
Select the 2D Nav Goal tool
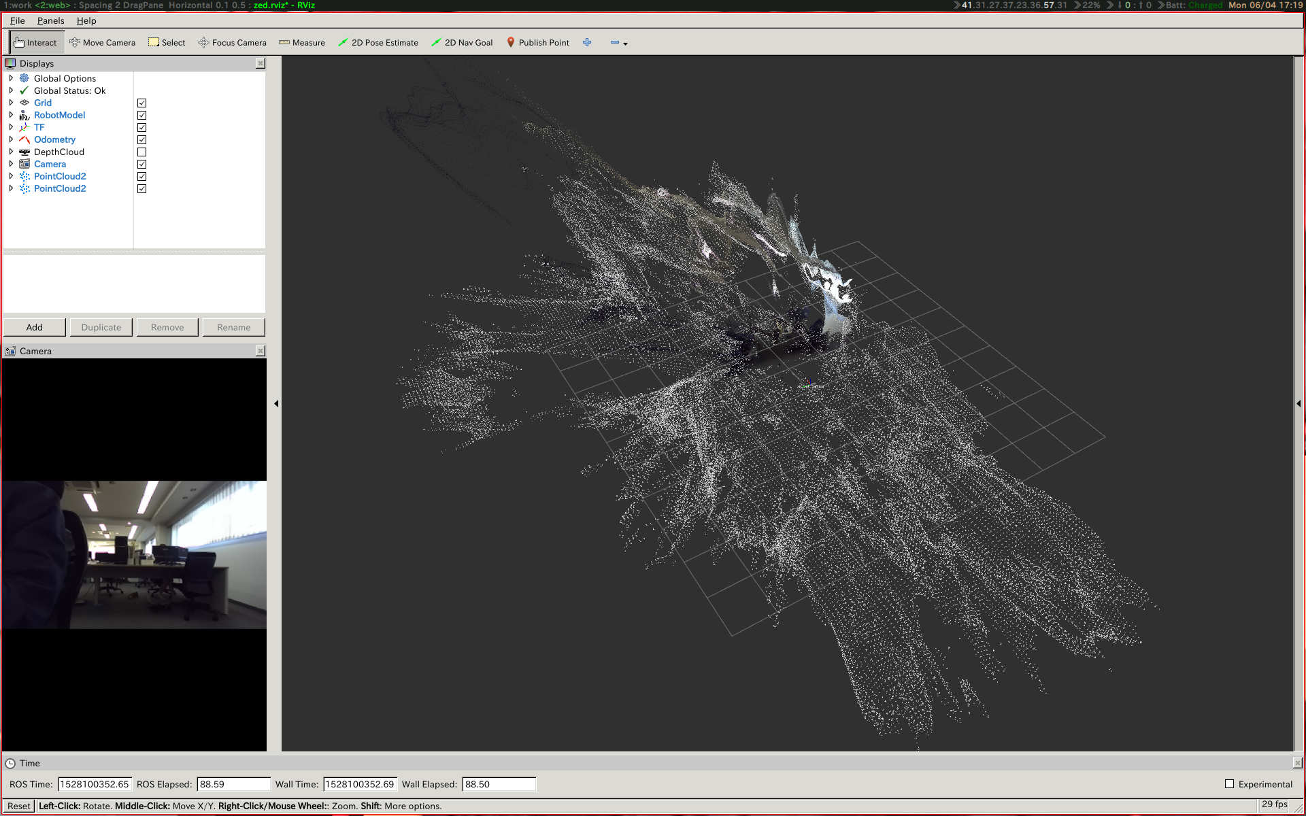462,42
